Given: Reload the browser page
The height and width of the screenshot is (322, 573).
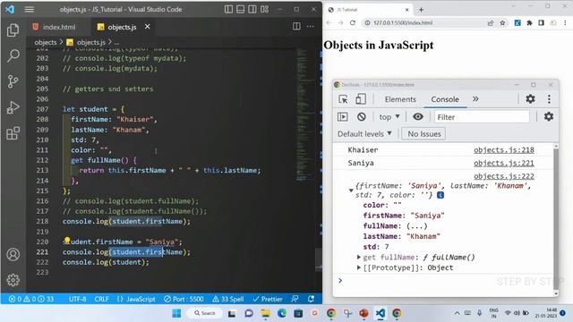Looking at the screenshot, I should point(352,22).
